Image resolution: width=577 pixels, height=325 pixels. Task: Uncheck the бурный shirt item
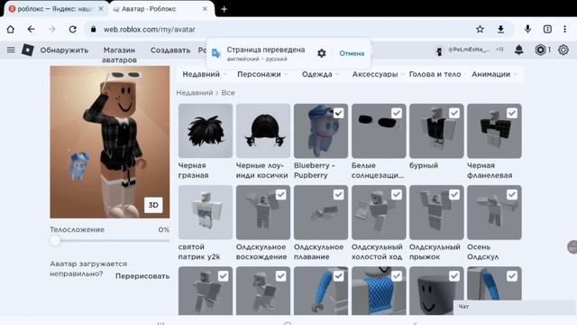click(x=454, y=113)
